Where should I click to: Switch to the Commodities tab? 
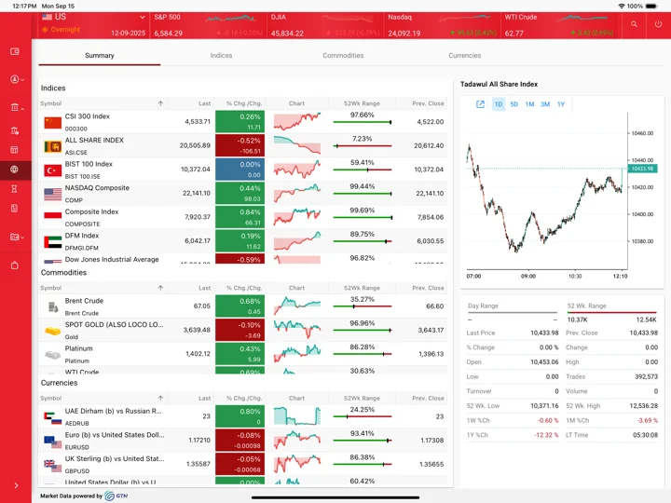click(343, 56)
